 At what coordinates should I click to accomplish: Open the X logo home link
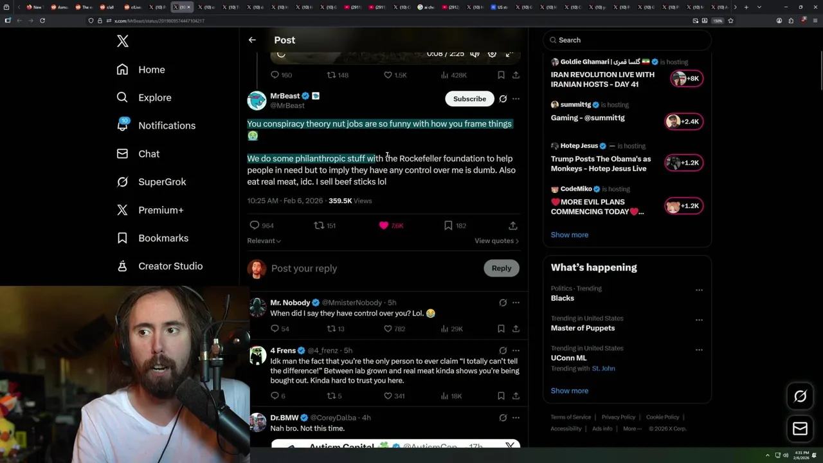coord(123,41)
